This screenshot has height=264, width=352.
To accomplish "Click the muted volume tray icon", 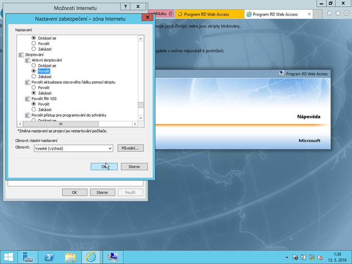I will click(x=320, y=257).
